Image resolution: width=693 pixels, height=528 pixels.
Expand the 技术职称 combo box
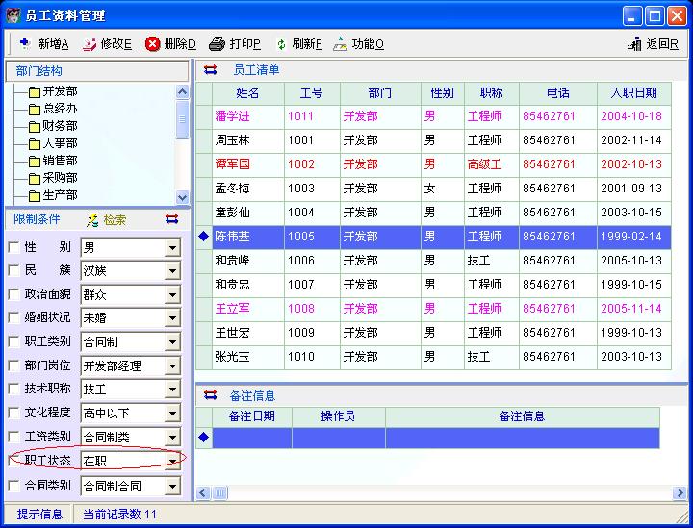pyautogui.click(x=172, y=390)
